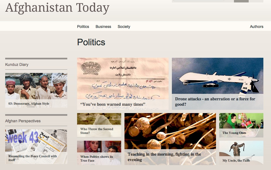Screen dimensions: 271x170
Task: Read 'Drone attacks - an aberration or a force for good?'
Action: 215,101
